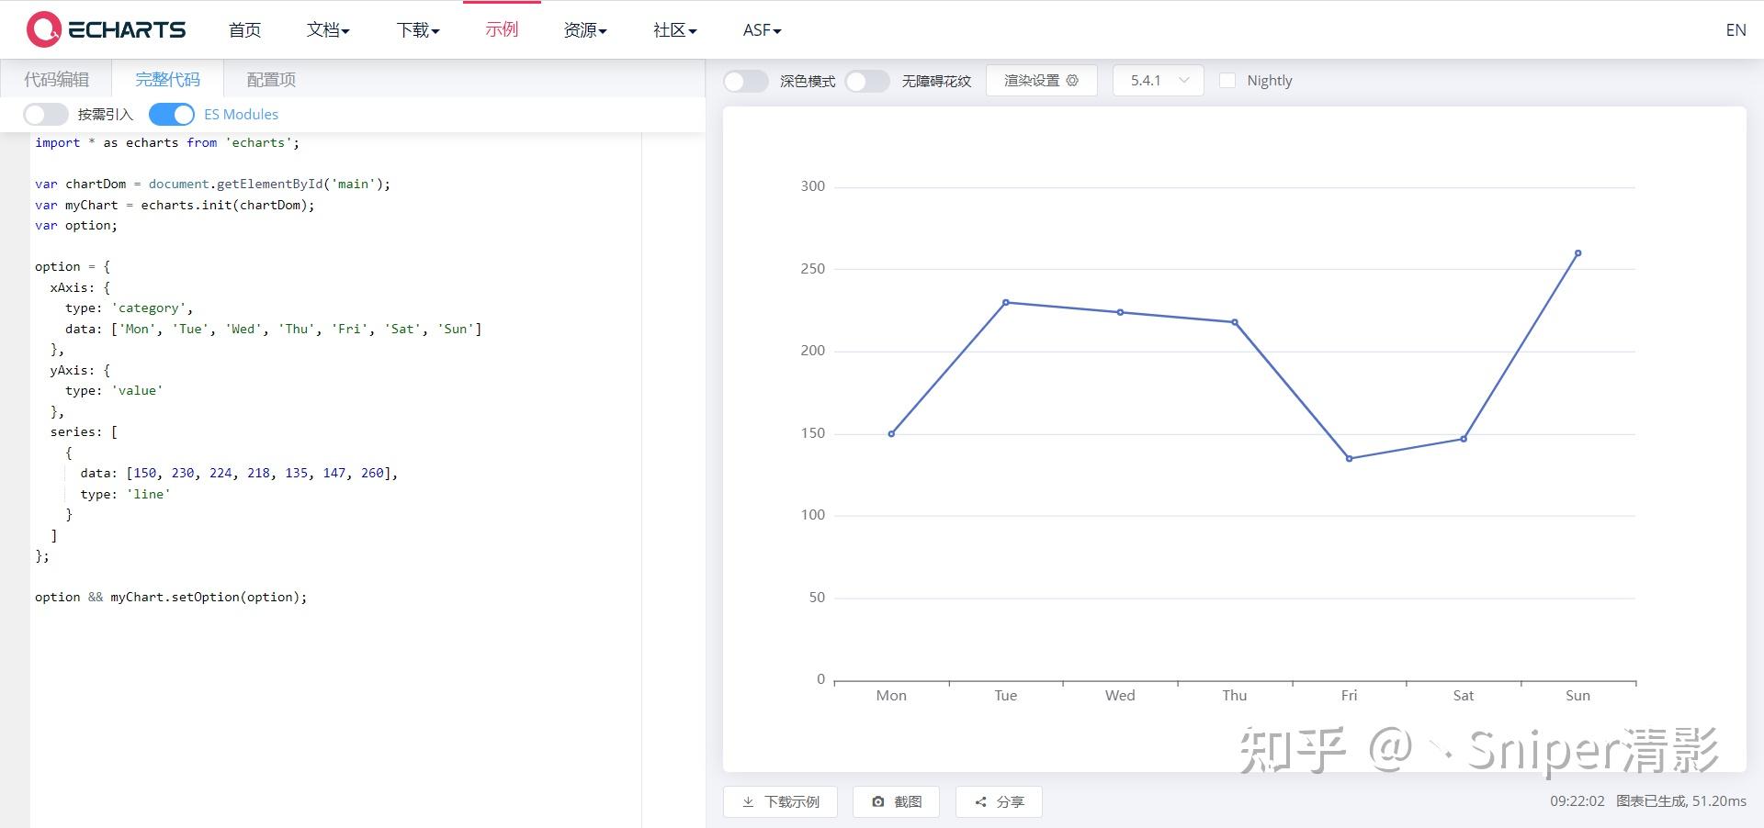Turn on 无障碍花纹 accessibility toggle
1764x828 pixels.
click(866, 81)
